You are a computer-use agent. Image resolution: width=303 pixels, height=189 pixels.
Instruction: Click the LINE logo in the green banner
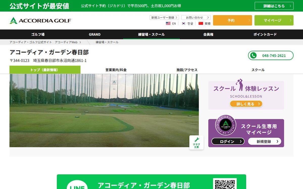pyautogui.click(x=77, y=185)
